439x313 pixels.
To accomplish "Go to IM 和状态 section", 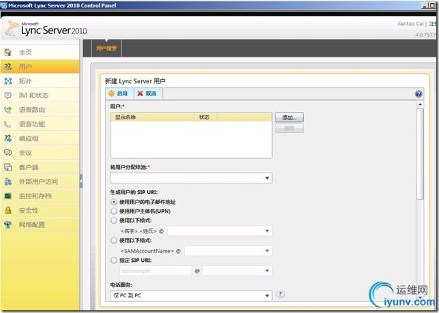I will click(40, 95).
